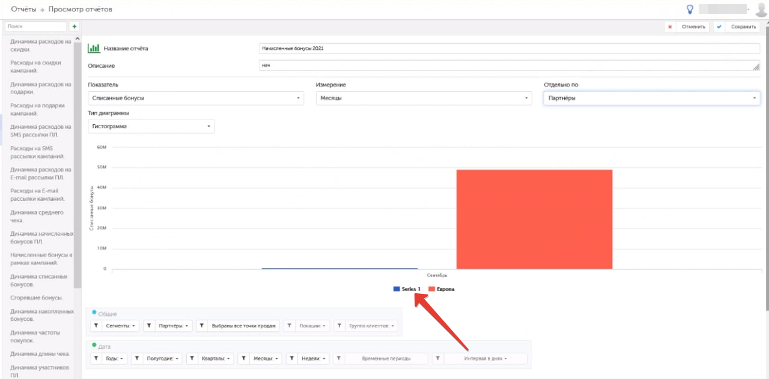
Task: Click the filter icon next to Группа клиентов
Action: pos(339,326)
